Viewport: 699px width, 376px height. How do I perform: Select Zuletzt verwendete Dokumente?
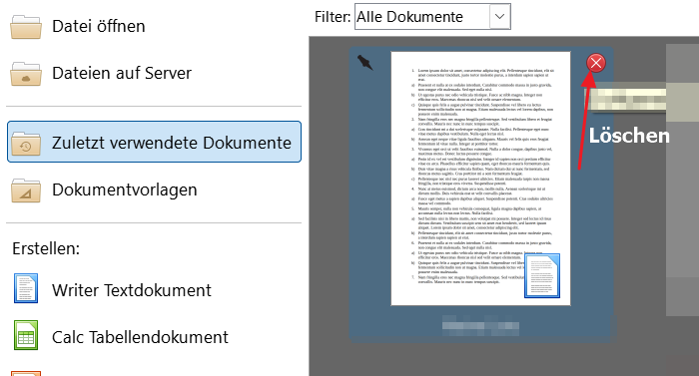tap(154, 142)
